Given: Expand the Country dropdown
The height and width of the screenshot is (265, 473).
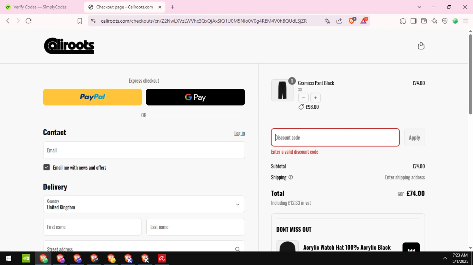Looking at the screenshot, I should [x=144, y=204].
